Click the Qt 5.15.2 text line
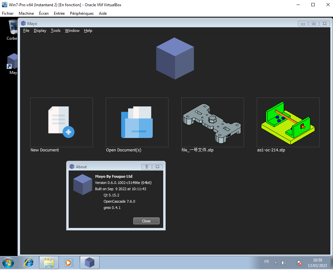The width and height of the screenshot is (333, 270). pyautogui.click(x=111, y=195)
